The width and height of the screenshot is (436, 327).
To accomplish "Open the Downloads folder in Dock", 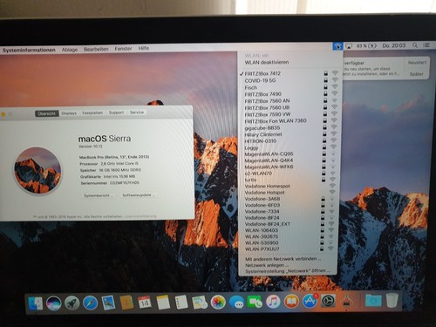I will (x=373, y=301).
